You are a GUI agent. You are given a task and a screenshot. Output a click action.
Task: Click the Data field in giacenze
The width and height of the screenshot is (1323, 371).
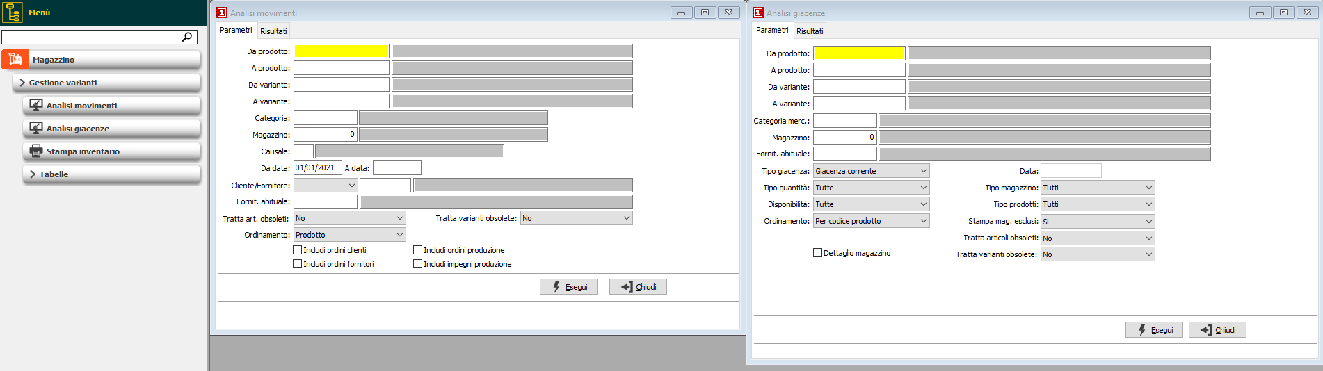tap(1071, 171)
